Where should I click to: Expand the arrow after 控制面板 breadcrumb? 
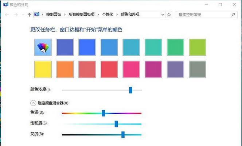click(x=65, y=15)
